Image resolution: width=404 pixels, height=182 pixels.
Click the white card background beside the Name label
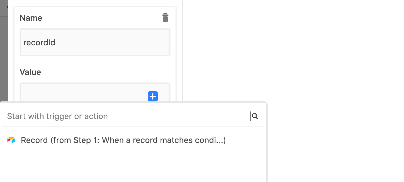(x=101, y=18)
